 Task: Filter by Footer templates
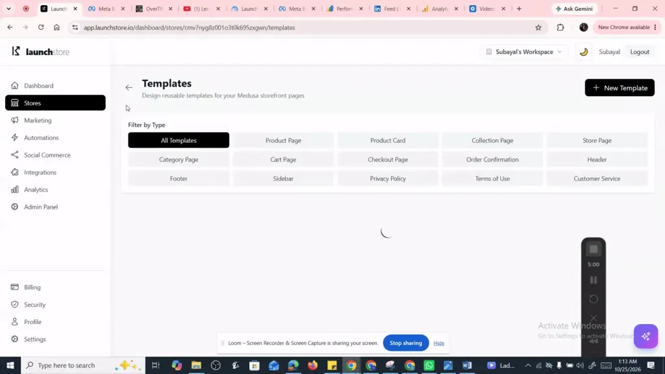coord(179,179)
